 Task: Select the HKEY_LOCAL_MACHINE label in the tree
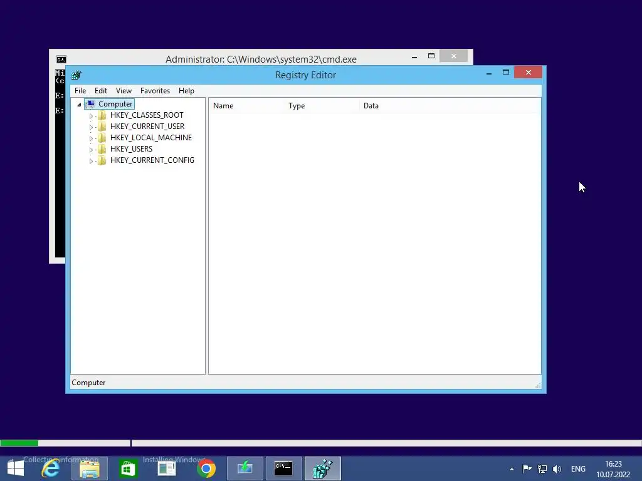click(x=150, y=138)
